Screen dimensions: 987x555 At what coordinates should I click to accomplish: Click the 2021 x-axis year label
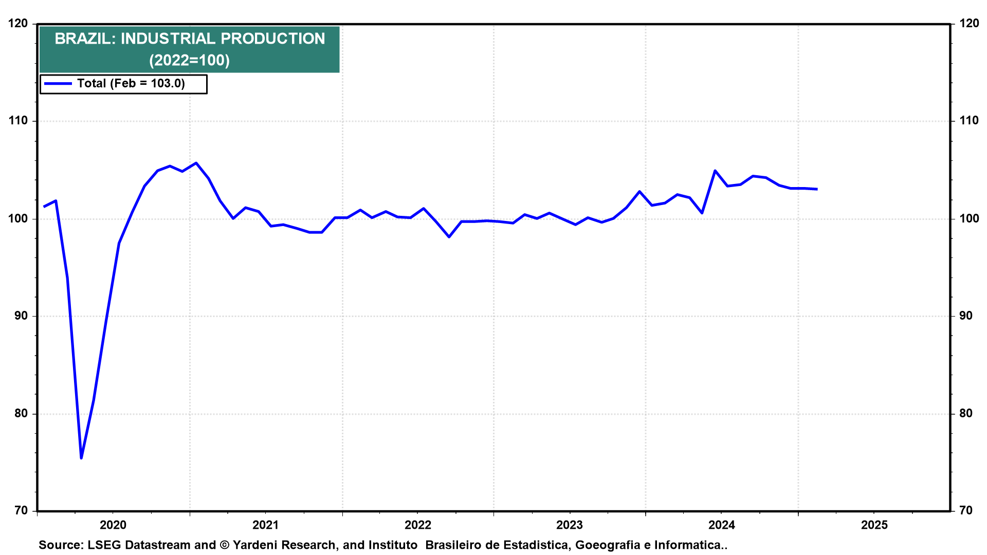coord(265,525)
